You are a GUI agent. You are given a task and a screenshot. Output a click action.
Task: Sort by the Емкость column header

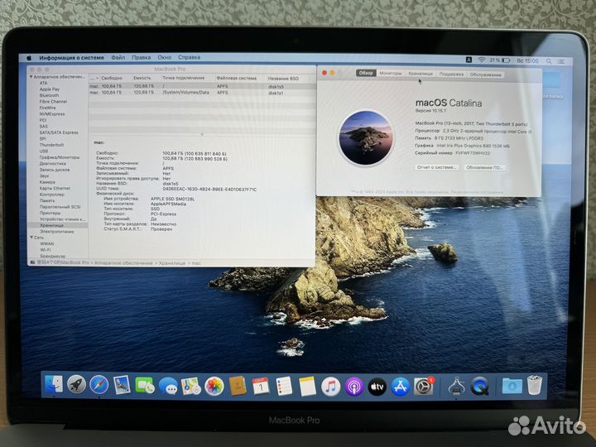point(142,78)
